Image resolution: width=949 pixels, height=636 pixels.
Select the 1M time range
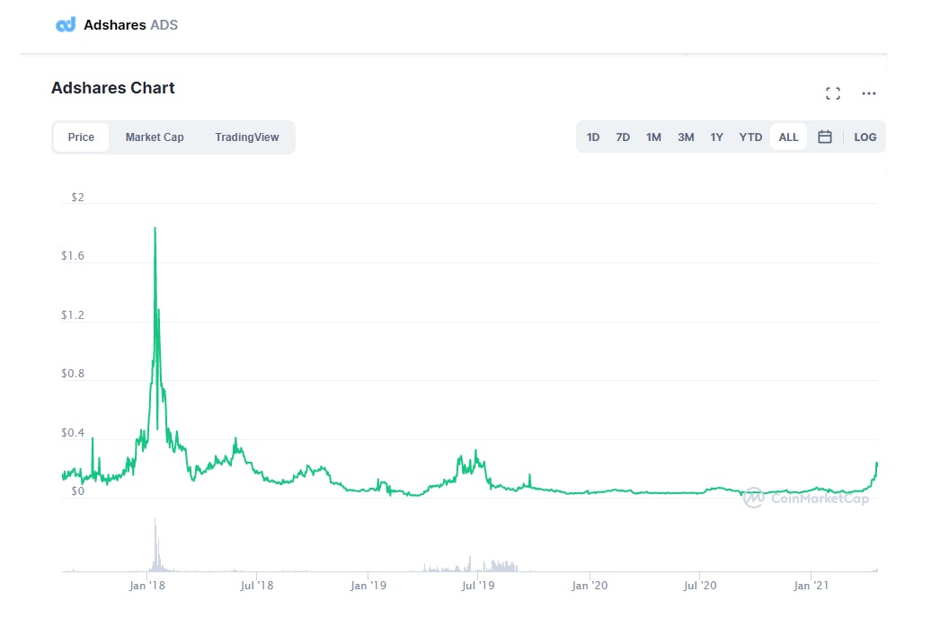pos(653,137)
